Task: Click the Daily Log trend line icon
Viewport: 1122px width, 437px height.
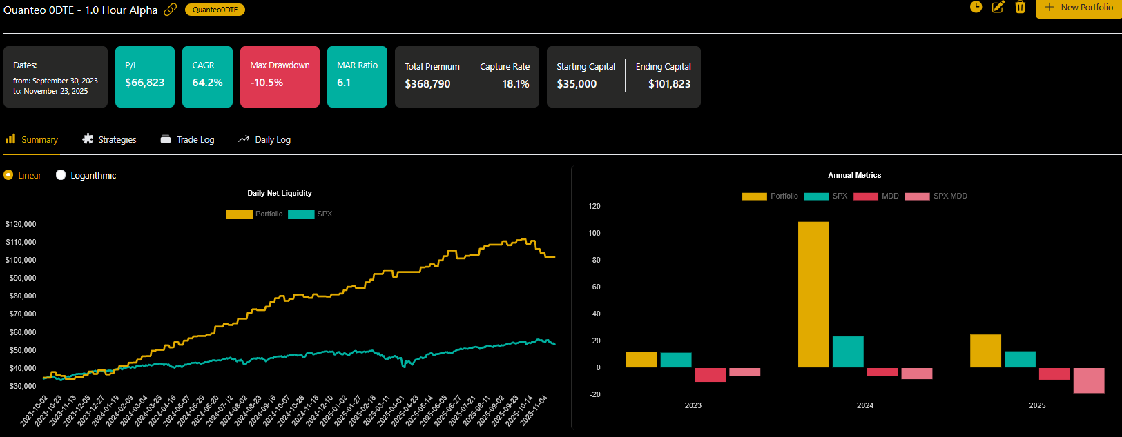Action: point(244,139)
